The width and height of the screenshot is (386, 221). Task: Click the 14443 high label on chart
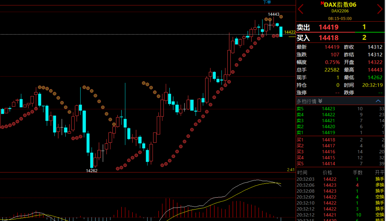pyautogui.click(x=274, y=14)
